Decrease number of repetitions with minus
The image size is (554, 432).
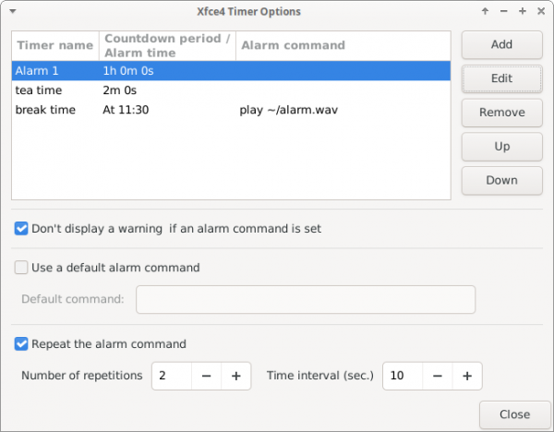pos(206,376)
